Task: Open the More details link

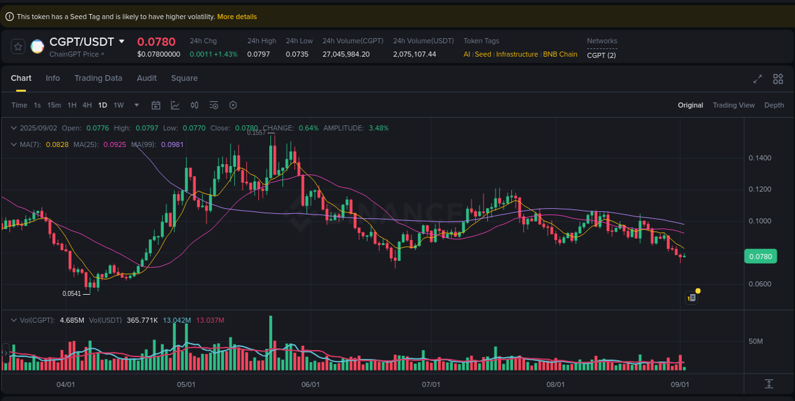Action: pyautogui.click(x=237, y=16)
